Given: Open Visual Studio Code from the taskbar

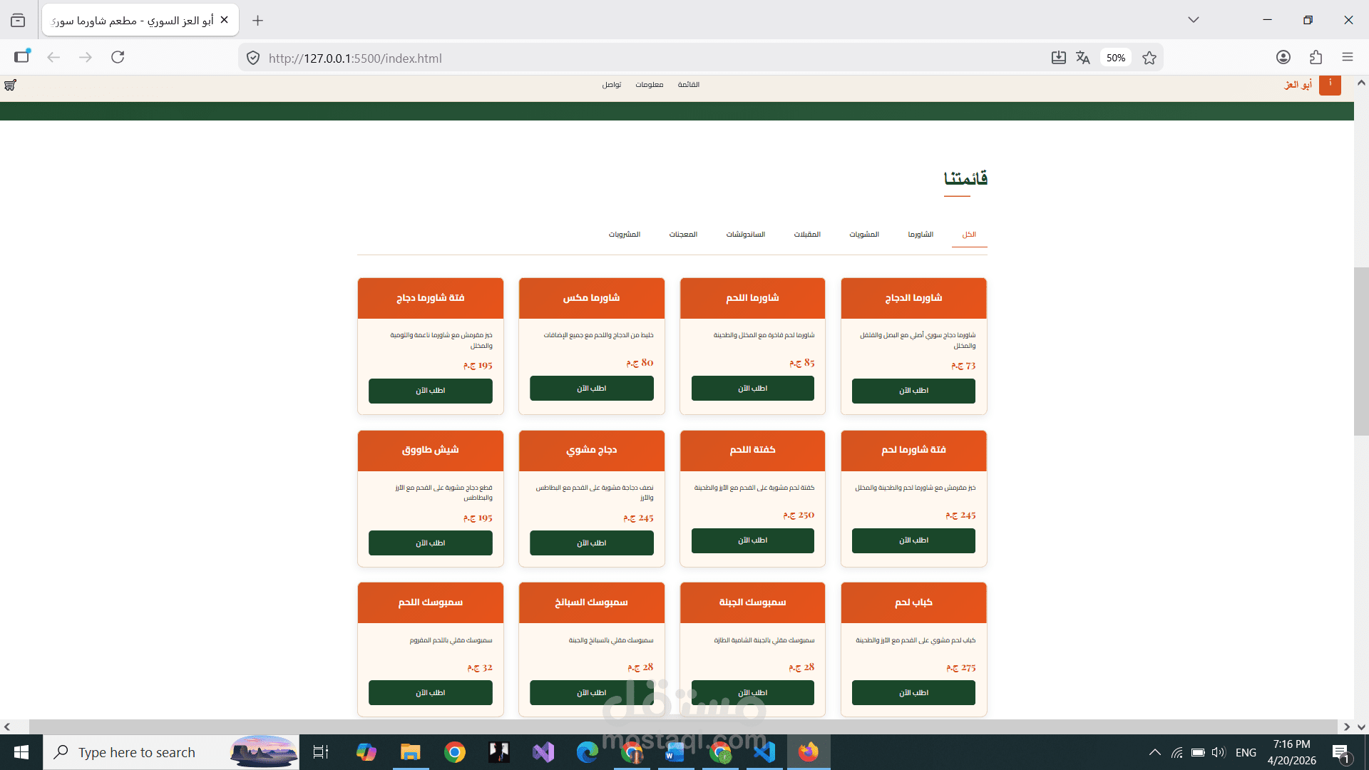Looking at the screenshot, I should 764,751.
